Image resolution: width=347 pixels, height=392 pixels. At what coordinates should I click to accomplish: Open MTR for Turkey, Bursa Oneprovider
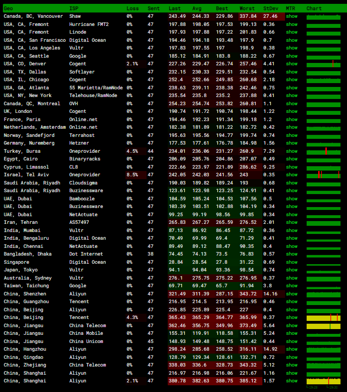click(292, 151)
